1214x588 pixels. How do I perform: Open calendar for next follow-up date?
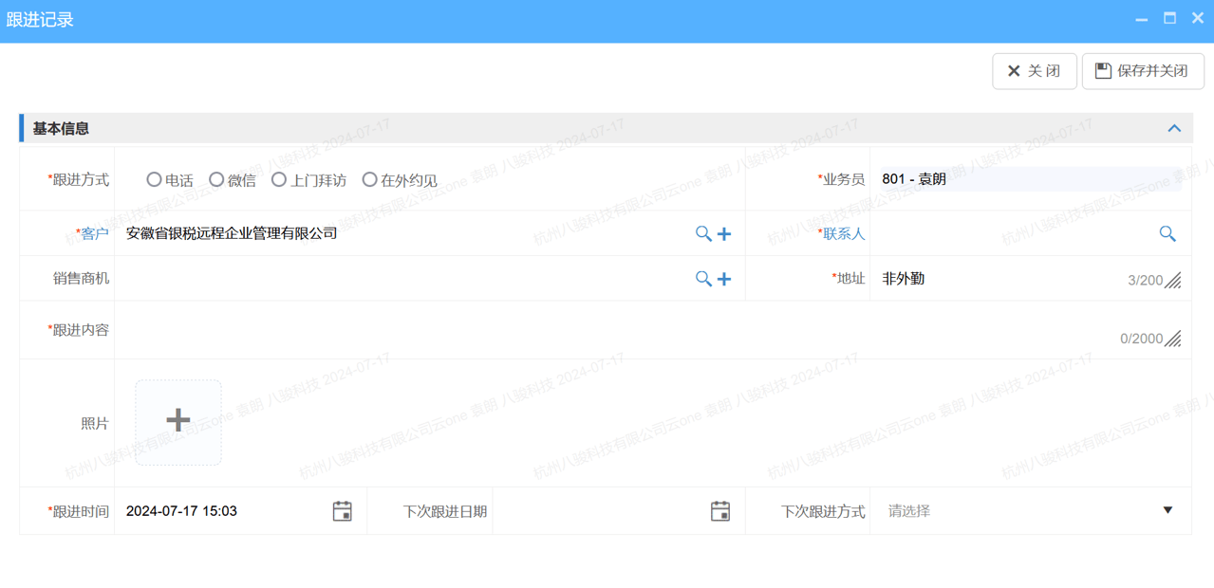coord(720,511)
